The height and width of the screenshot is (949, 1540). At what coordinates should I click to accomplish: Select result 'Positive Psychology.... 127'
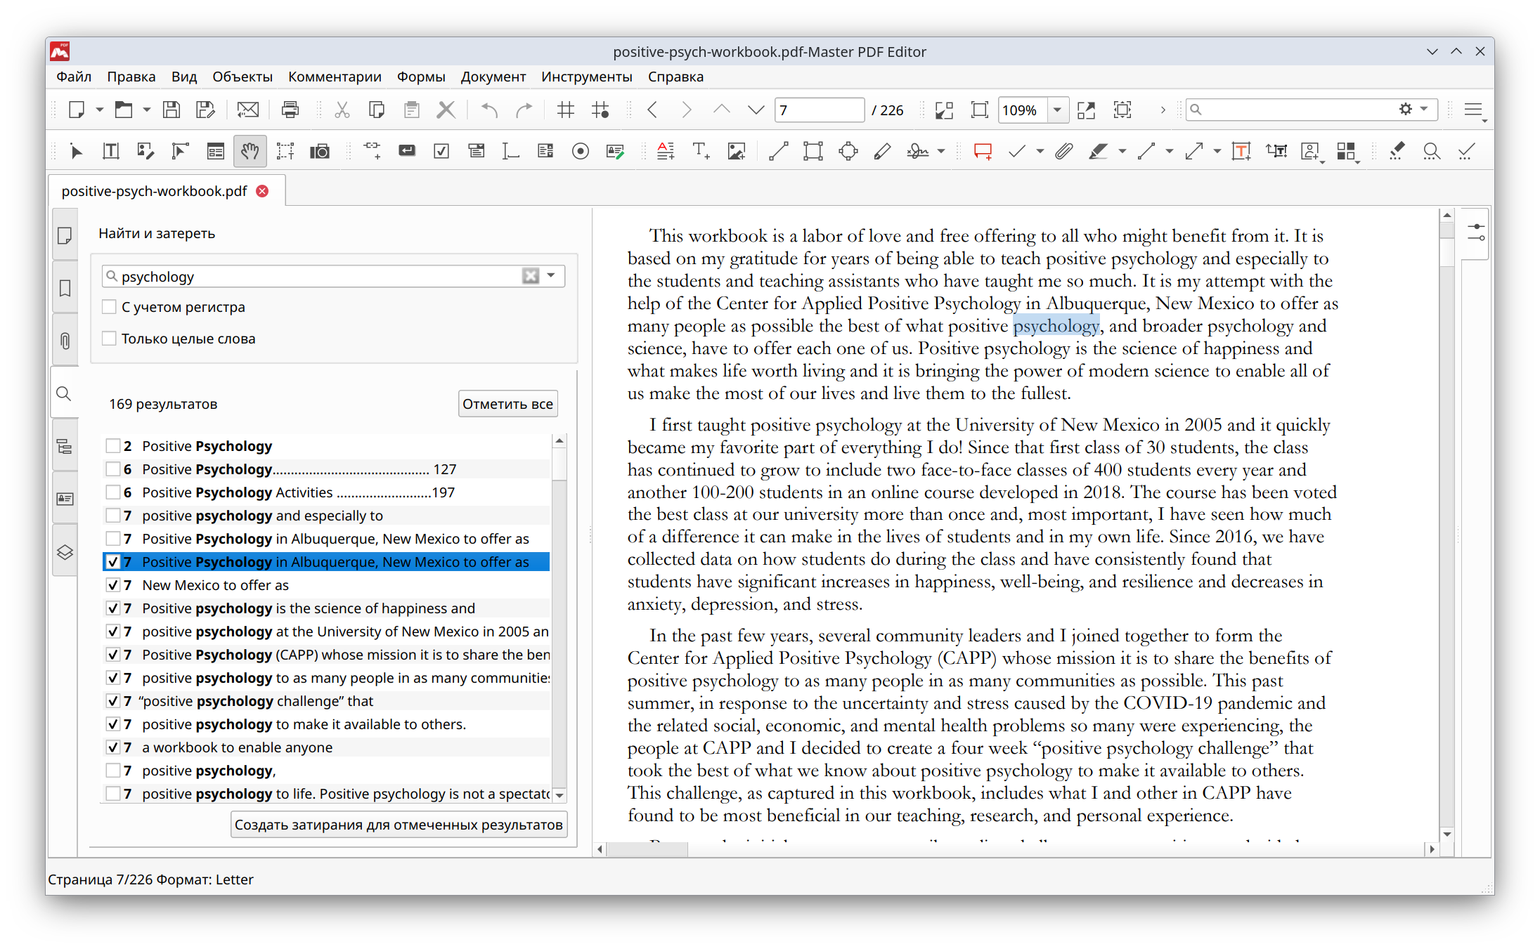coord(327,469)
